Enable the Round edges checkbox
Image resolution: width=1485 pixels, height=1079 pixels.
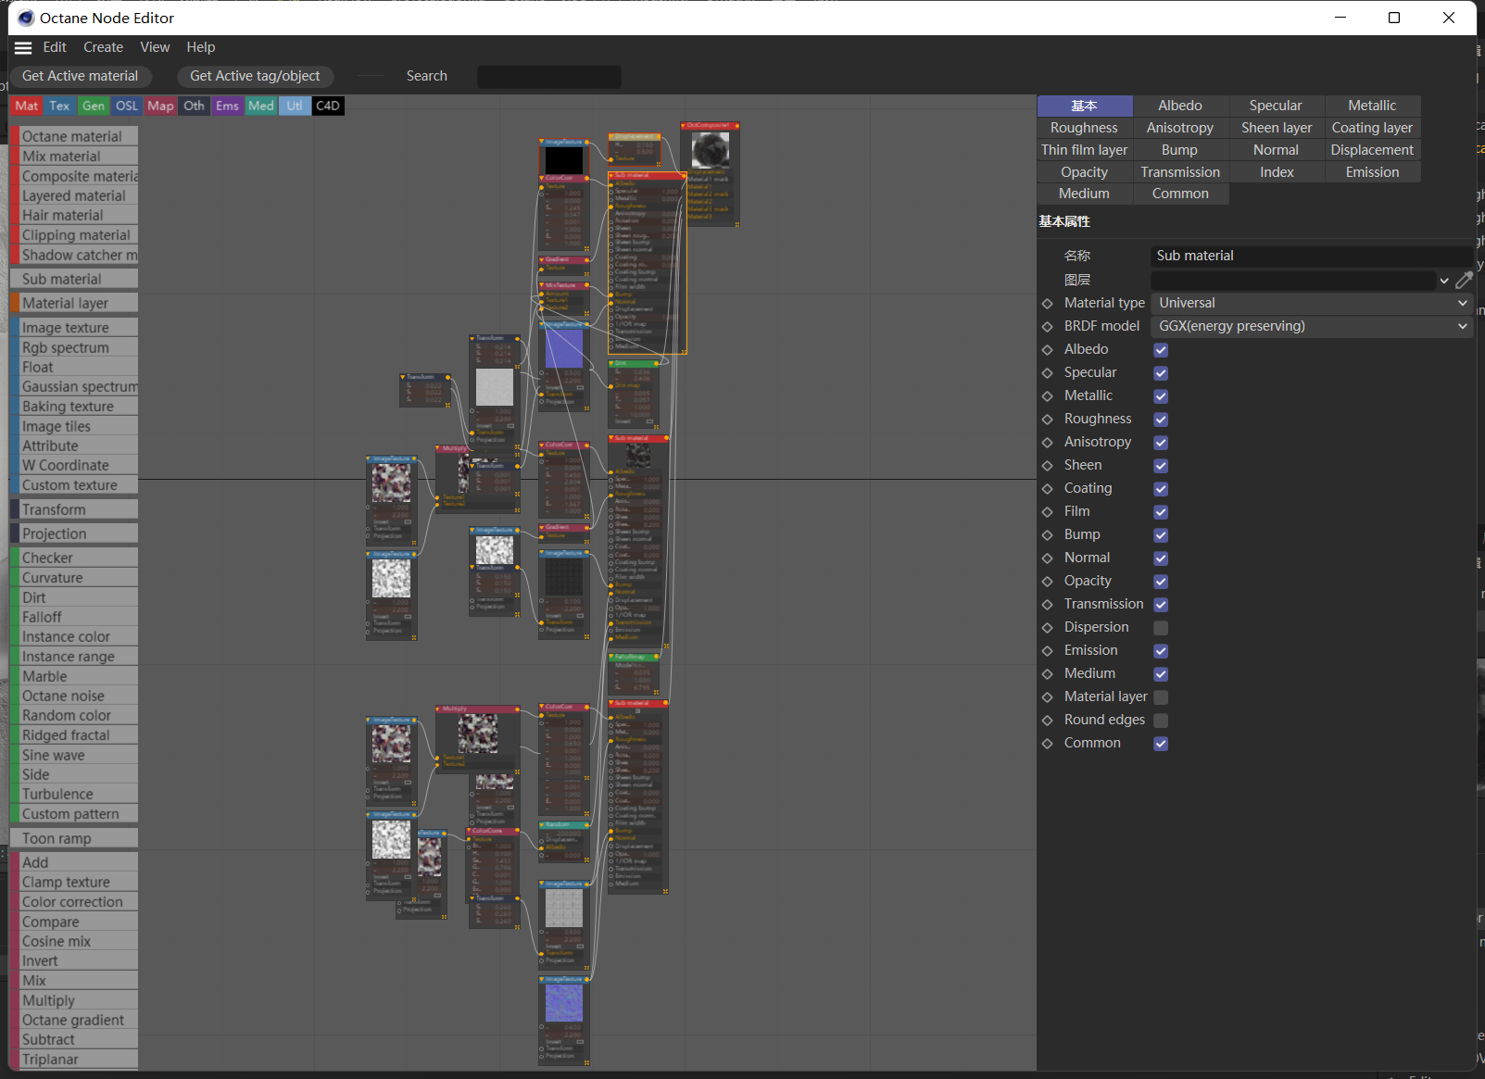click(x=1161, y=721)
